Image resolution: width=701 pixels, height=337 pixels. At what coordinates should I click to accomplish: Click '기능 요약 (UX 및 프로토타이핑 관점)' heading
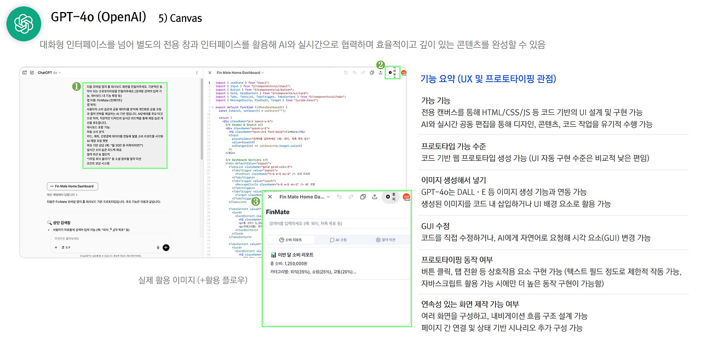coord(488,79)
